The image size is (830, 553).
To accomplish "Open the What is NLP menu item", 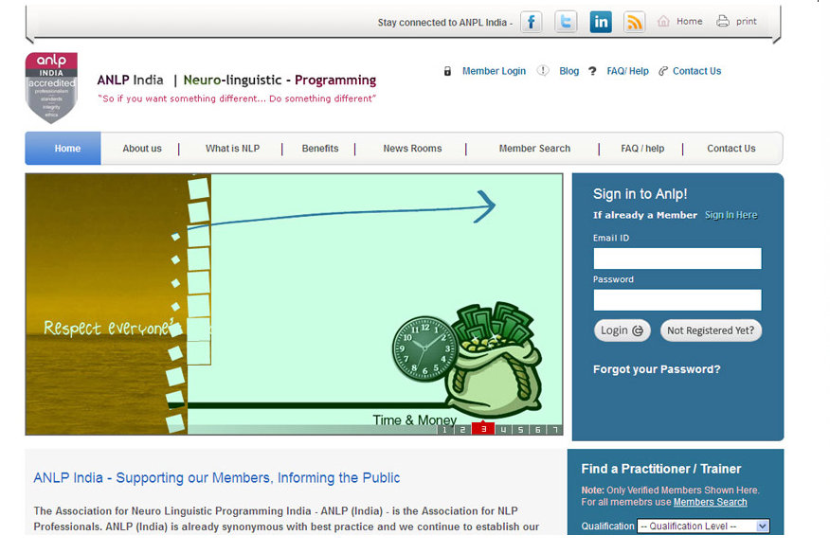I will click(x=232, y=149).
